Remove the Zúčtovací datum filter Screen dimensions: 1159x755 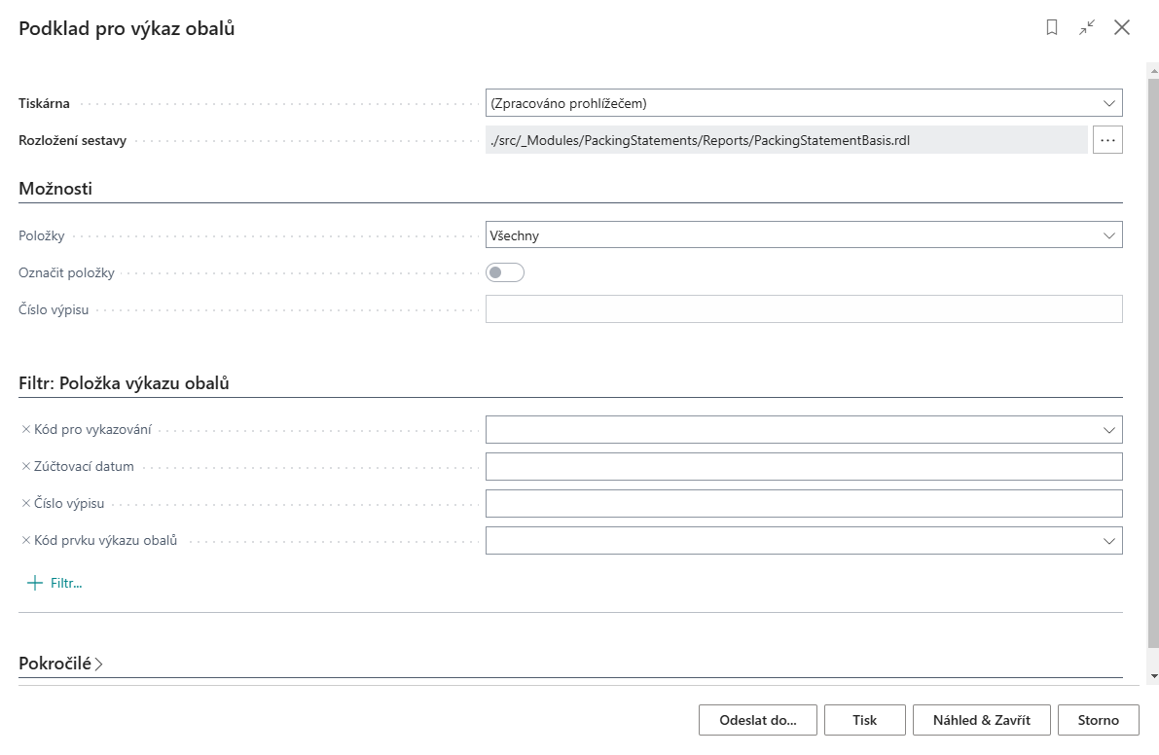pos(26,466)
